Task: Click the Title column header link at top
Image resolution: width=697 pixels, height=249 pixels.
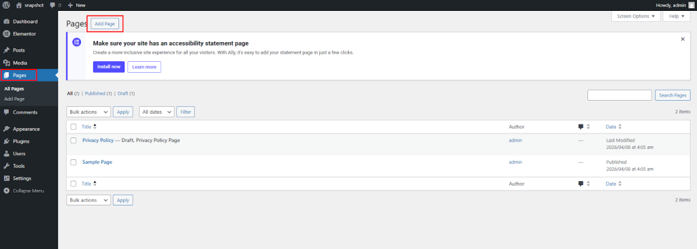Action: [86, 127]
